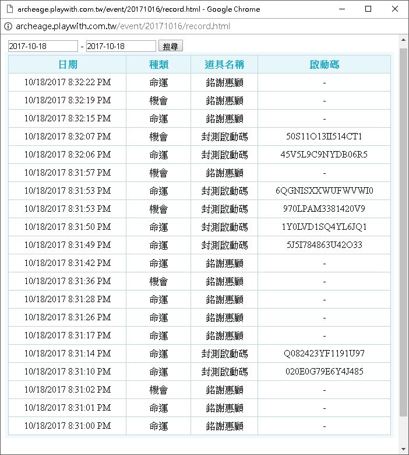
Task: Click the vertical scrollbar thumb
Action: click(403, 233)
